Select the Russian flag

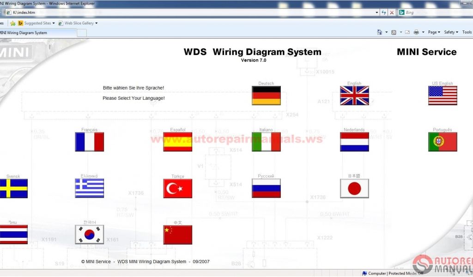(266, 188)
